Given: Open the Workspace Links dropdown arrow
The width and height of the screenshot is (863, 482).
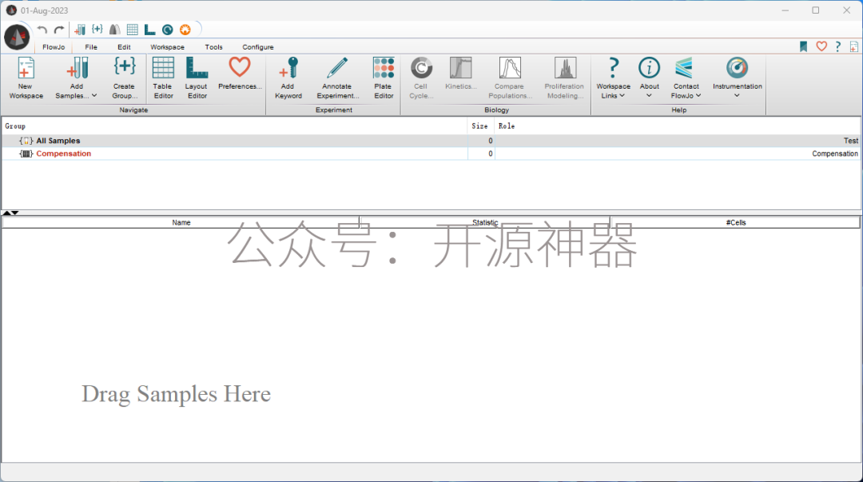Looking at the screenshot, I should (622, 96).
